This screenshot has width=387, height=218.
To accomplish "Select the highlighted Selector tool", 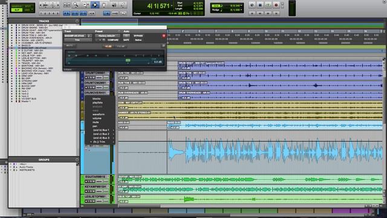I will click(95, 5).
